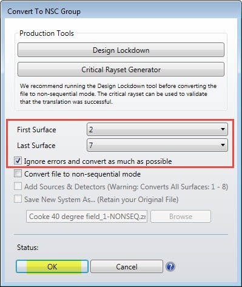242x287 pixels.
Task: Expand the Last Surface dropdown showing 7
Action: (x=157, y=145)
